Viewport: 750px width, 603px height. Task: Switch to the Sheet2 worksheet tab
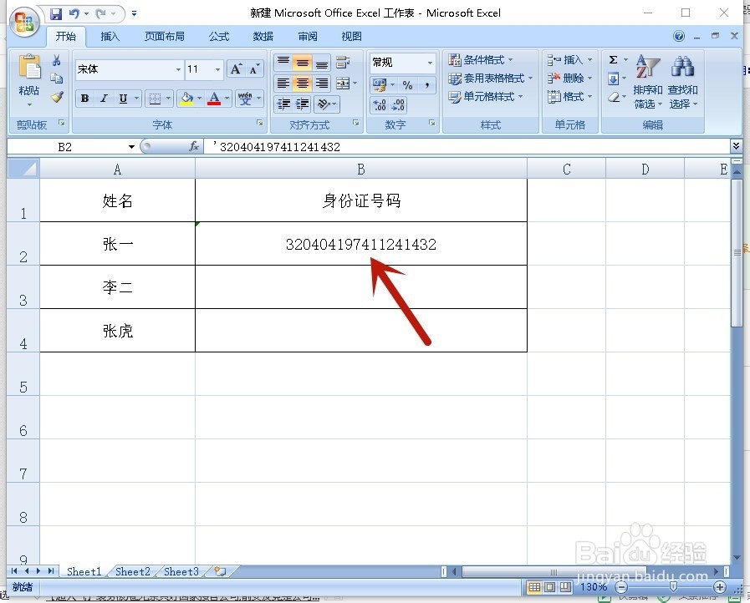coord(132,571)
